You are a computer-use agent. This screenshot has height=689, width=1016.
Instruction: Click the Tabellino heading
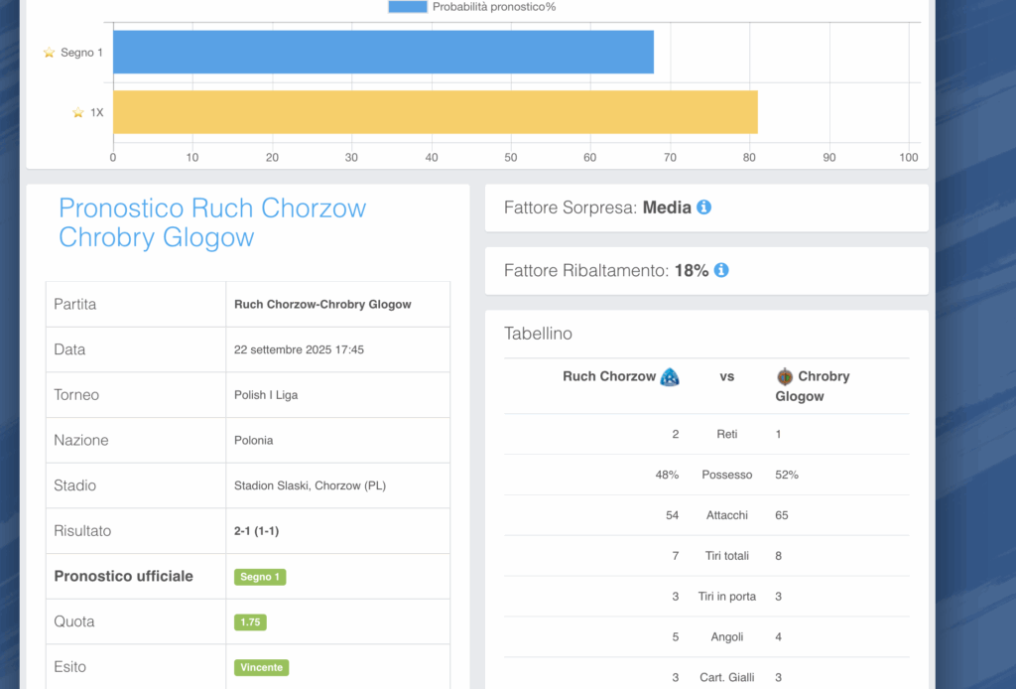click(538, 334)
